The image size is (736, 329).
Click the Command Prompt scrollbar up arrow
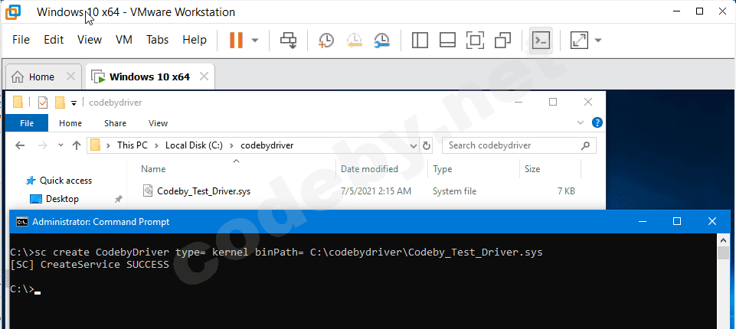[723, 239]
